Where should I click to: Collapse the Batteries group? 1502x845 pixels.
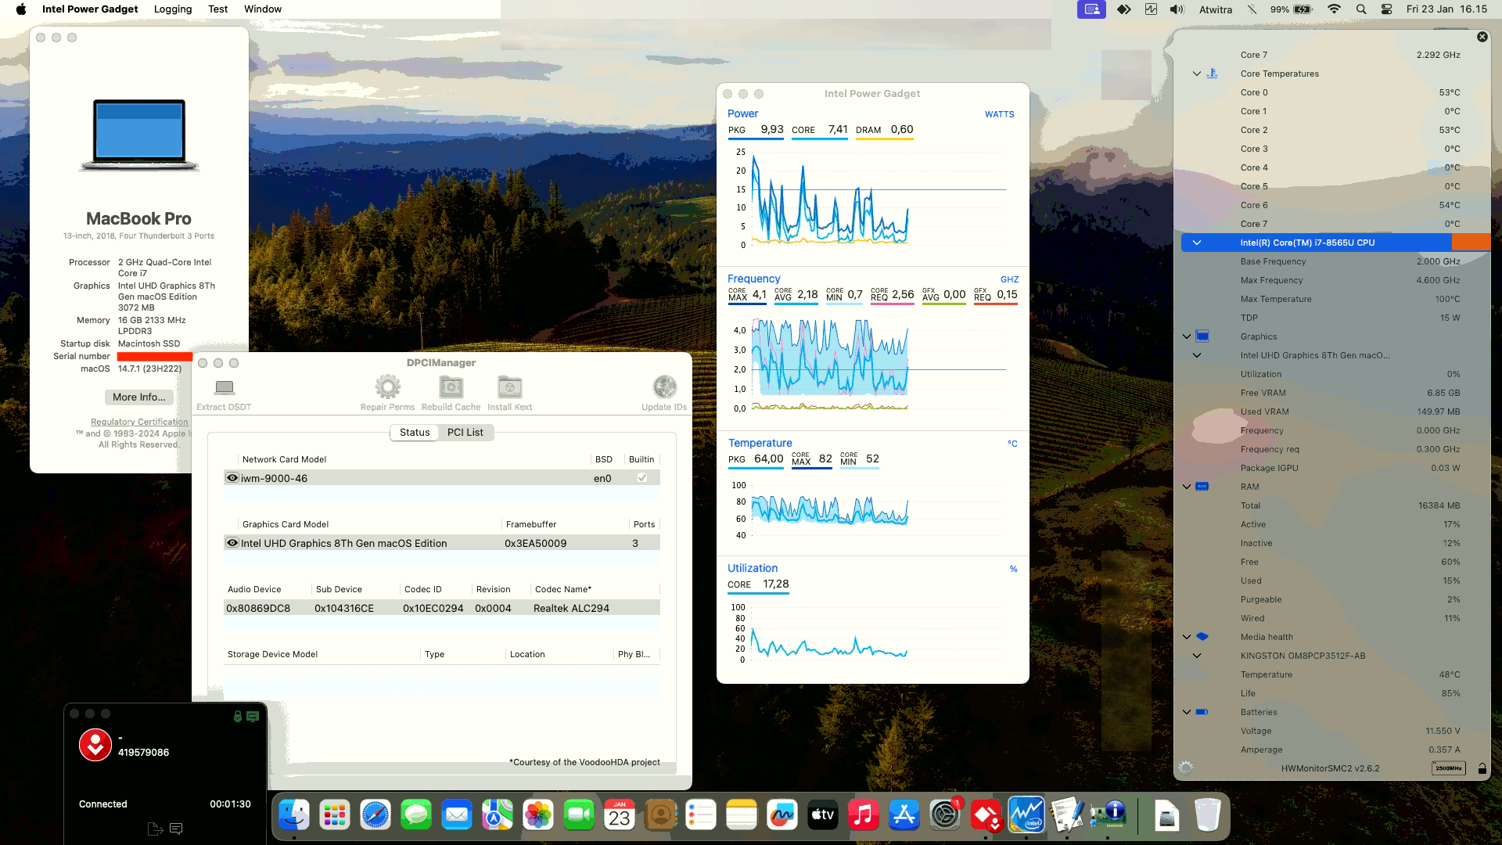tap(1187, 712)
